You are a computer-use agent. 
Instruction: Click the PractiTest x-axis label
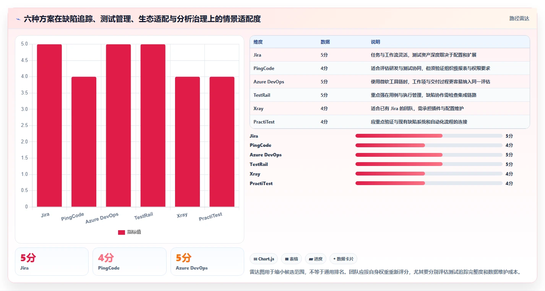coord(211,217)
